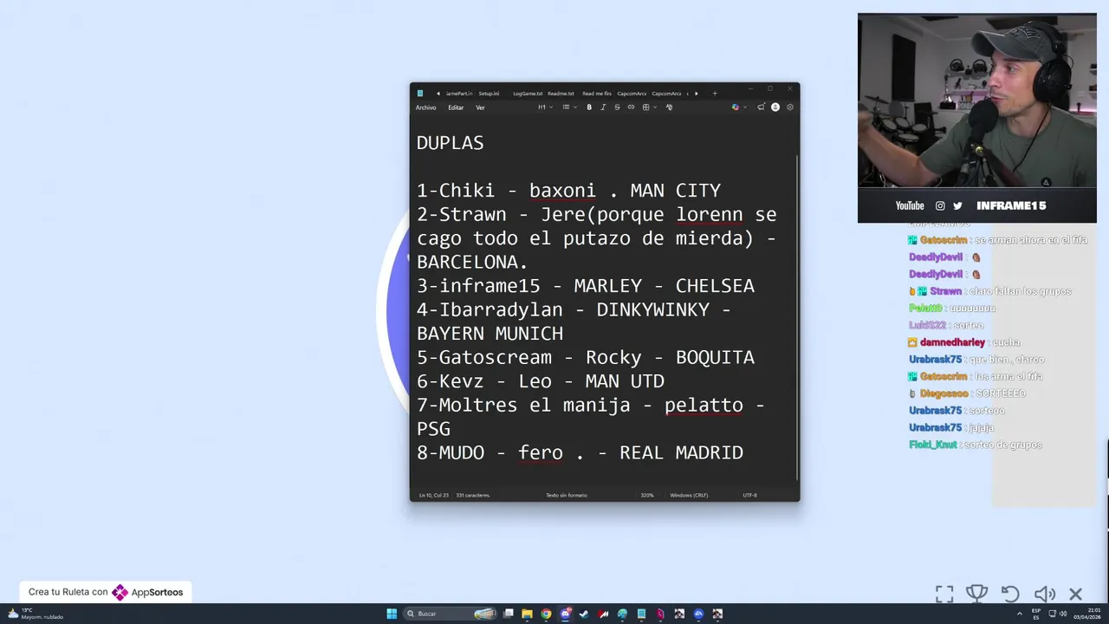
Task: Click the DUPLAS heading text
Action: [450, 143]
